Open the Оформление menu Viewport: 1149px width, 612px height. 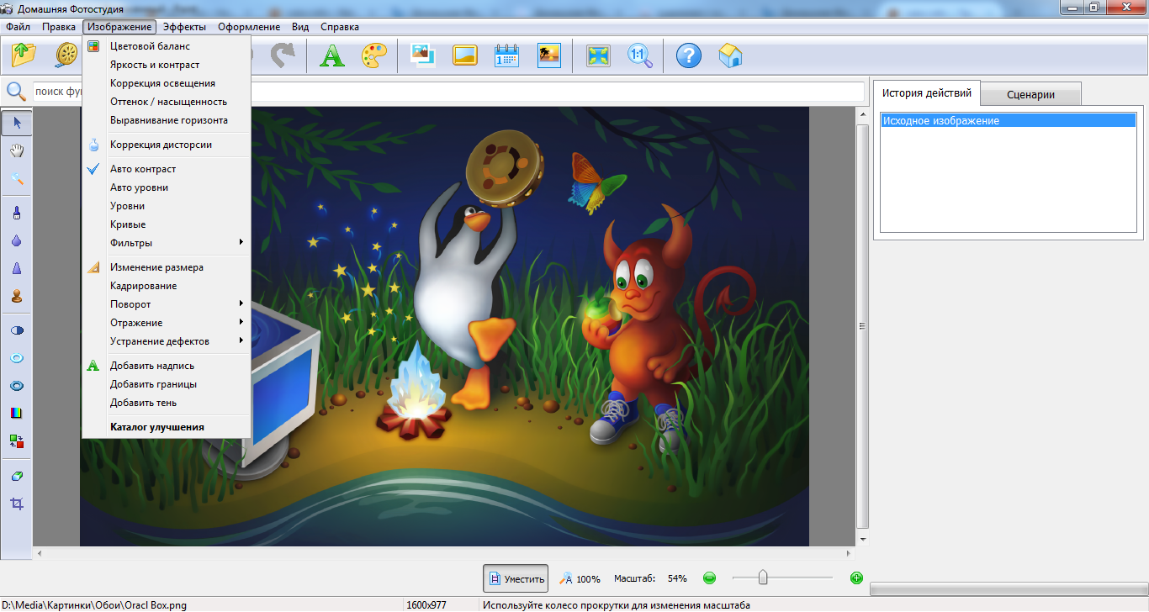point(249,27)
